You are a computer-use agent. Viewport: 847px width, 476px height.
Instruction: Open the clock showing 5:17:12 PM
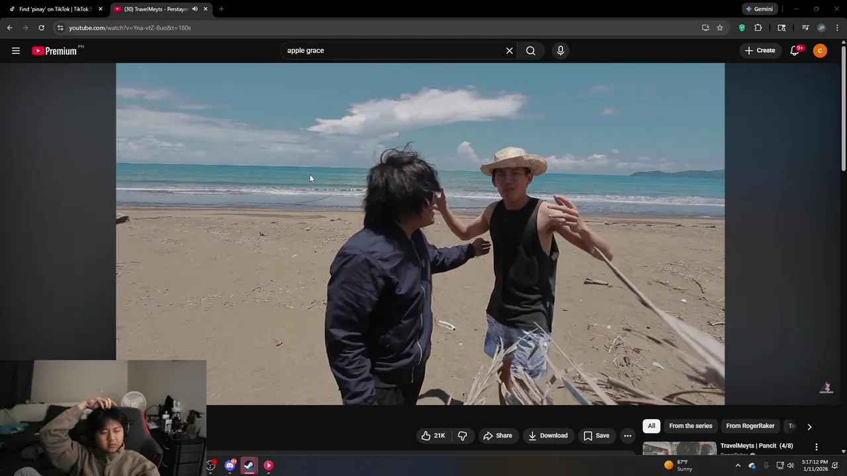click(x=815, y=465)
